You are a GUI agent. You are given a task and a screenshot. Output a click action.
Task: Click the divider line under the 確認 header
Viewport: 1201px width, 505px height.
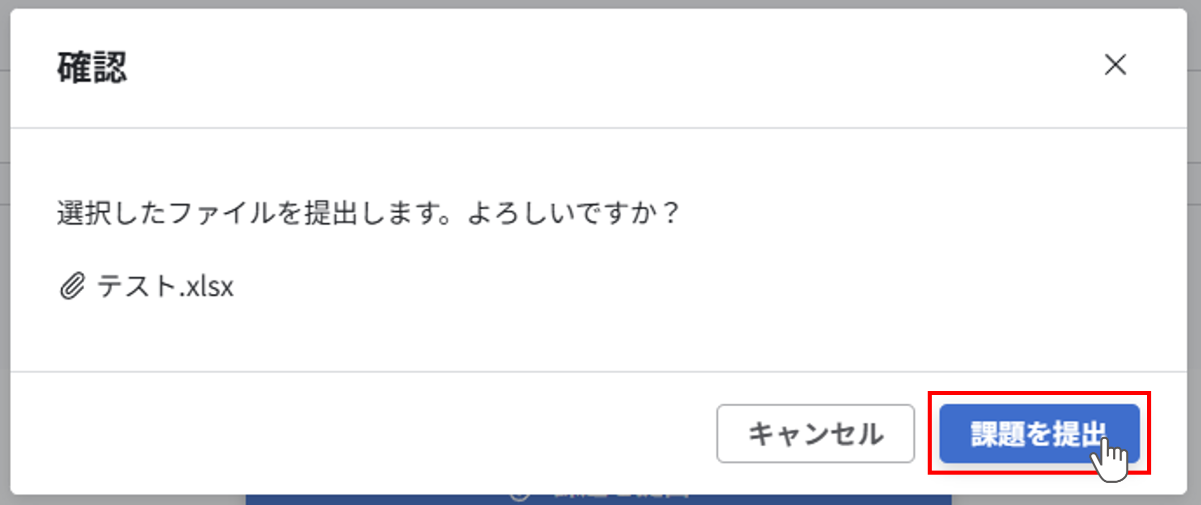[598, 128]
